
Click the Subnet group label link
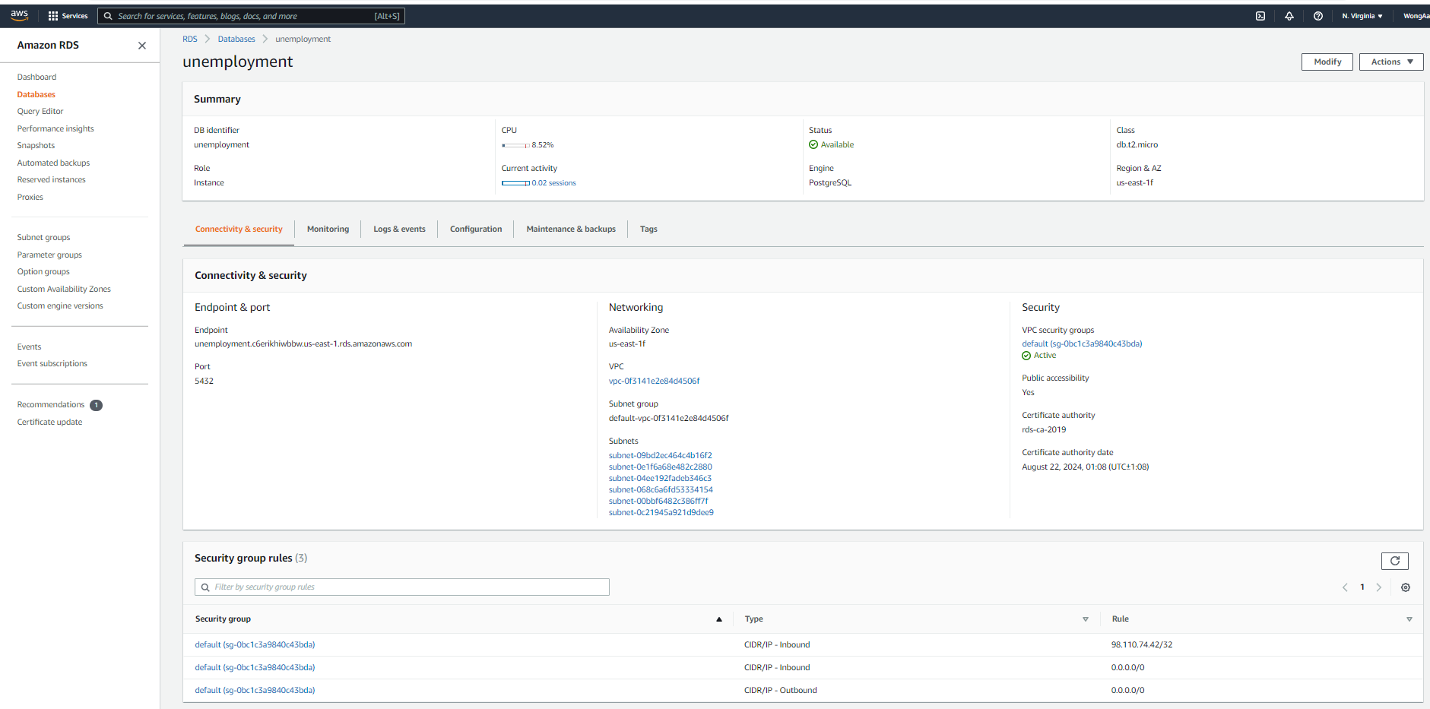(x=633, y=404)
